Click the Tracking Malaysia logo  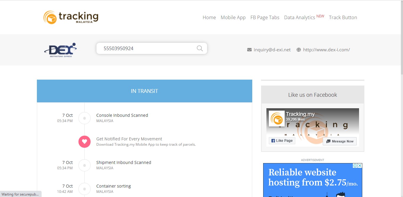click(71, 17)
